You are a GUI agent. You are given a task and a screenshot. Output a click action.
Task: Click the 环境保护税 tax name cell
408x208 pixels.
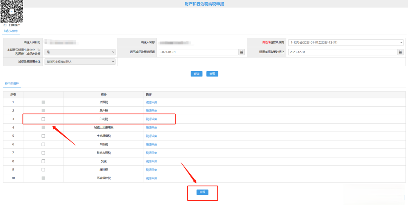pos(104,178)
